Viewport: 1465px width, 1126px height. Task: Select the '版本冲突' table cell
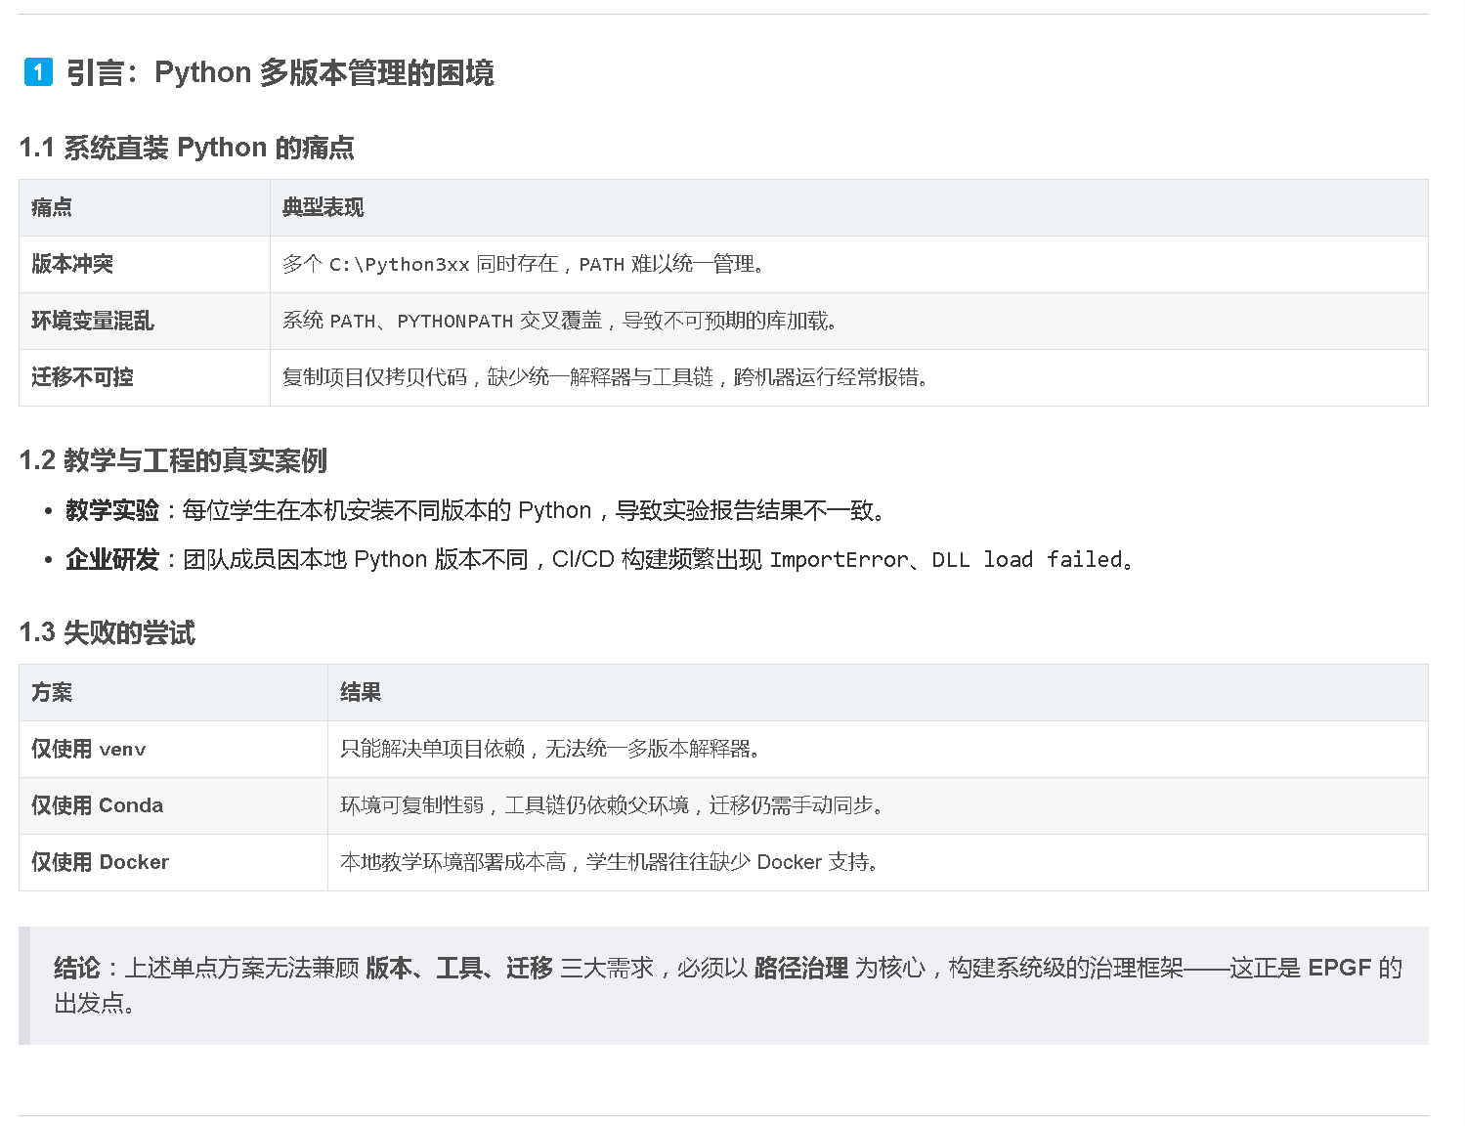tap(145, 264)
